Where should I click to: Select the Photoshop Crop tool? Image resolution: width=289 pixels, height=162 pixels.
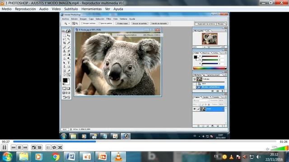(64, 43)
